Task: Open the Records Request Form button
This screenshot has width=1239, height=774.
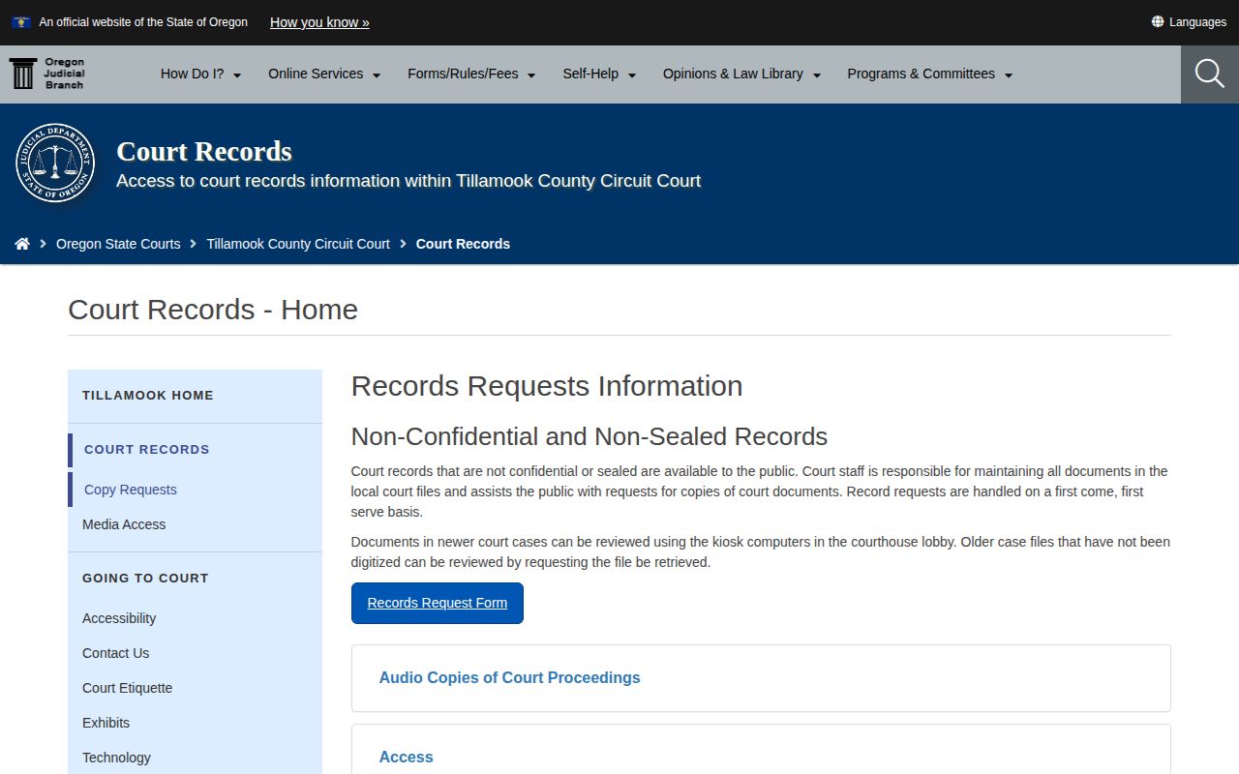Action: click(x=438, y=603)
